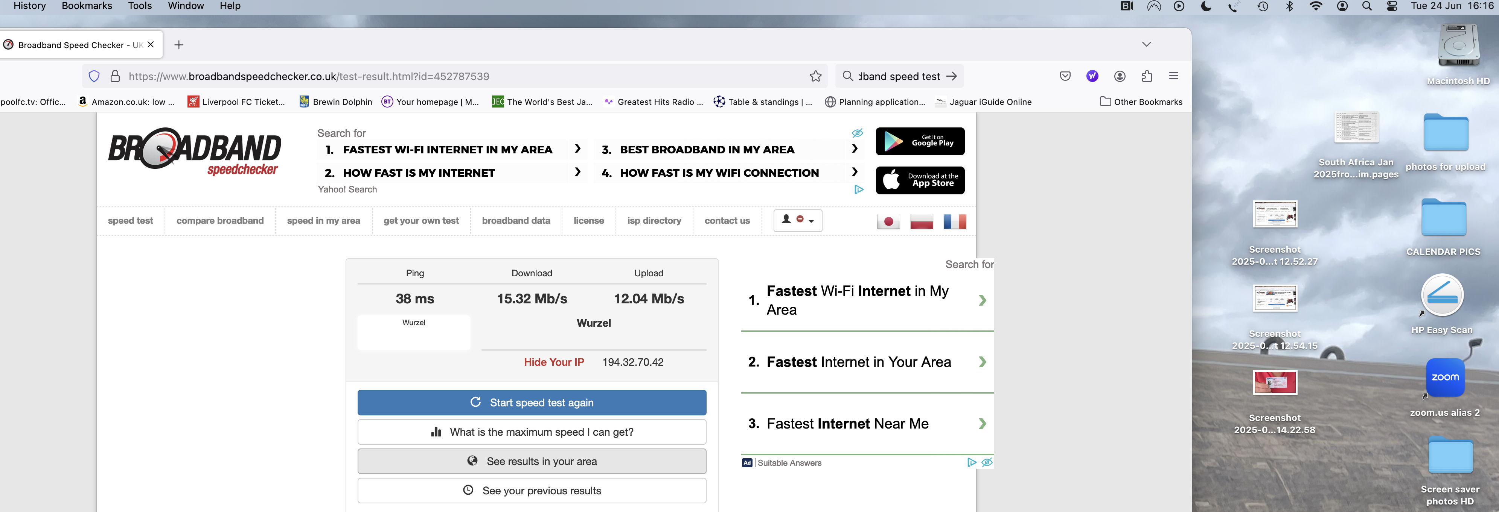Image resolution: width=1499 pixels, height=512 pixels.
Task: Expand Fastest Internet Near Me arrow
Action: point(982,424)
